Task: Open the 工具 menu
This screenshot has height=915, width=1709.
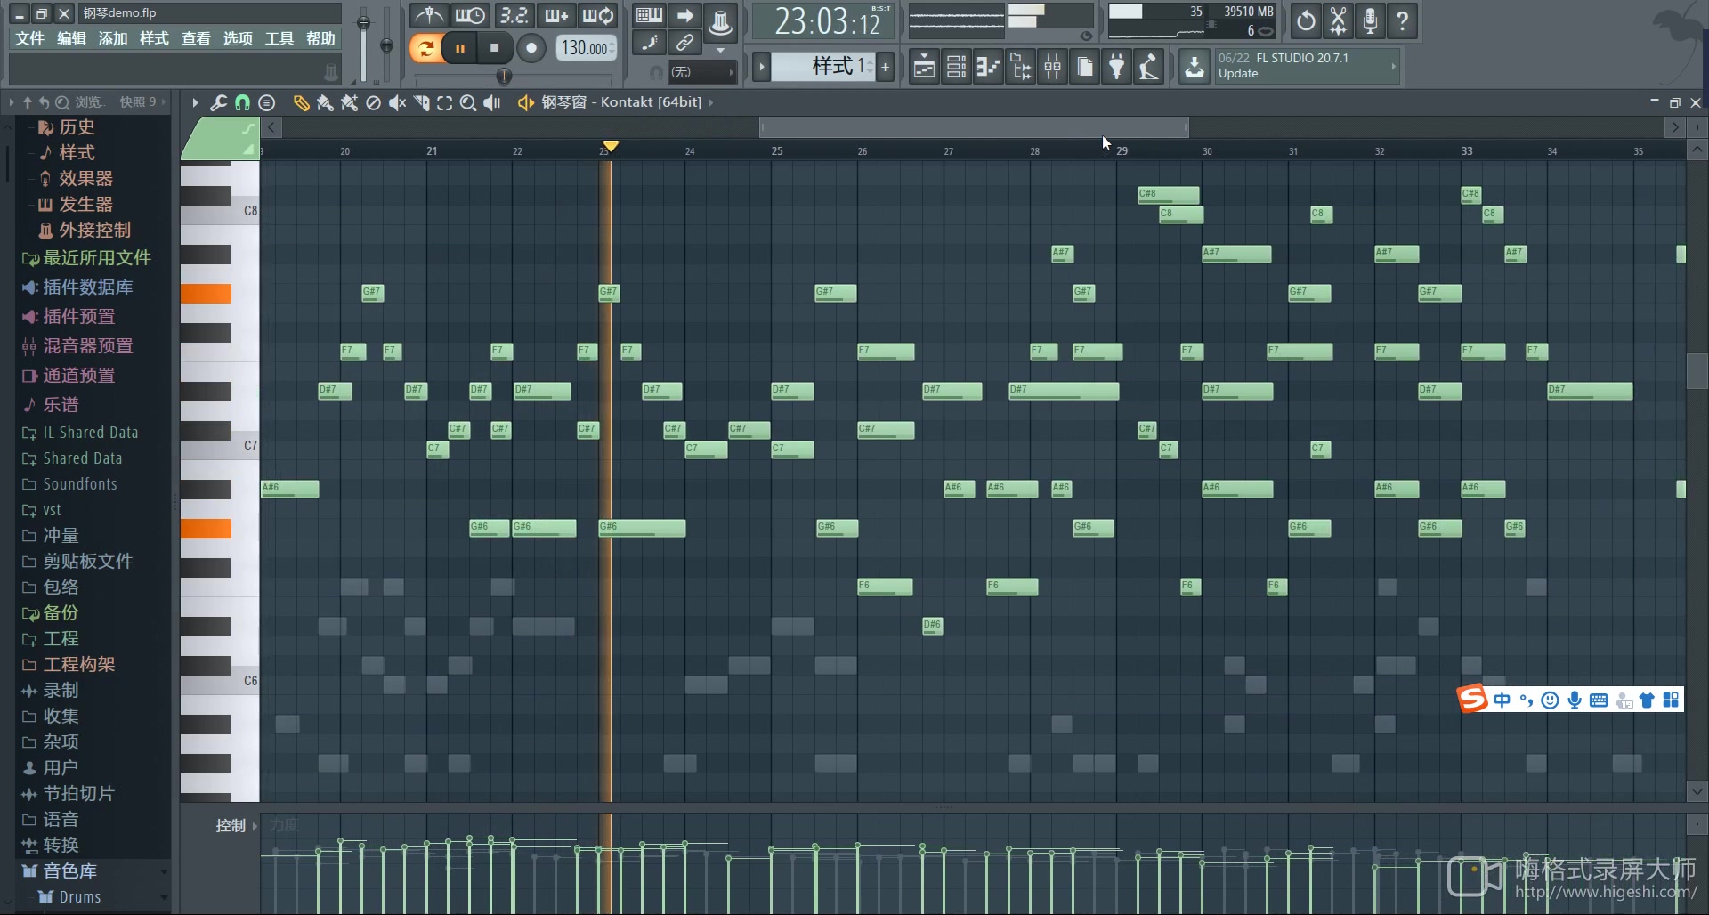Action: tap(279, 39)
